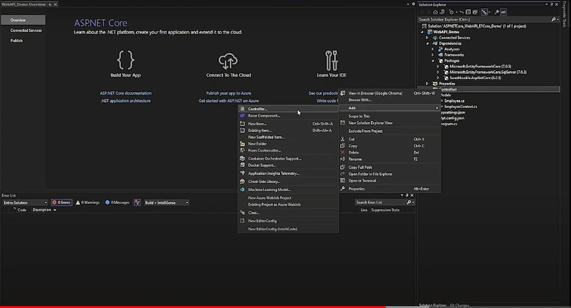This screenshot has width=571, height=308.
Task: Choose Delete in the context menu
Action: (x=390, y=152)
